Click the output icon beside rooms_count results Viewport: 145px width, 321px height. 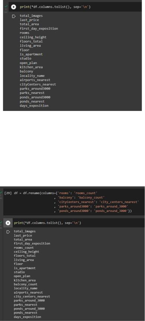[x=8, y=232]
